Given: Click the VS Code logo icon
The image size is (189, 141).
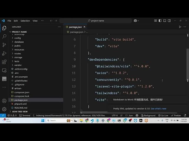Looking at the screenshot, I should coord(3,21).
